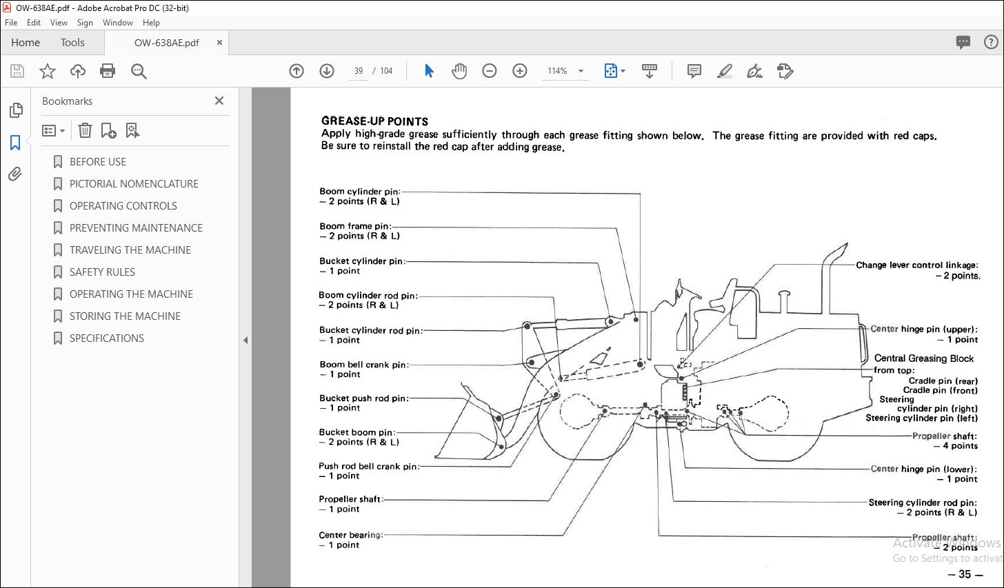Click the Boom cylinder pin label
Viewport: 1004px width, 588px height.
(x=359, y=192)
